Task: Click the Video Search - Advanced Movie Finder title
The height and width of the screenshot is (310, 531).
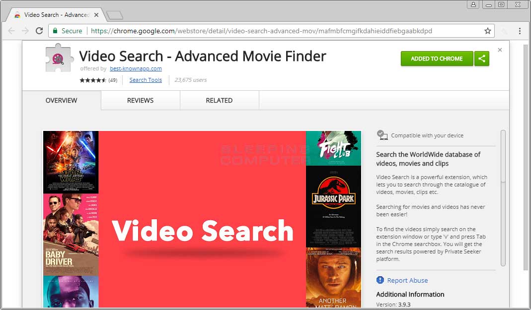Action: pos(203,56)
